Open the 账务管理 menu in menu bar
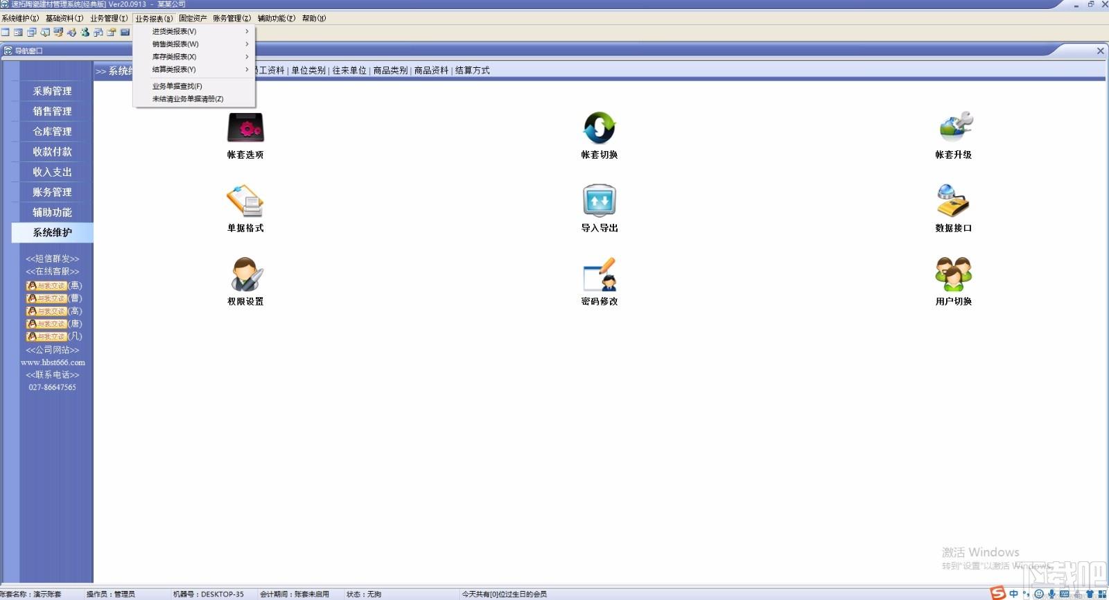 tap(232, 19)
